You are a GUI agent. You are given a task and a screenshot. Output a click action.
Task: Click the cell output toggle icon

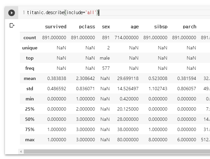point(12,25)
